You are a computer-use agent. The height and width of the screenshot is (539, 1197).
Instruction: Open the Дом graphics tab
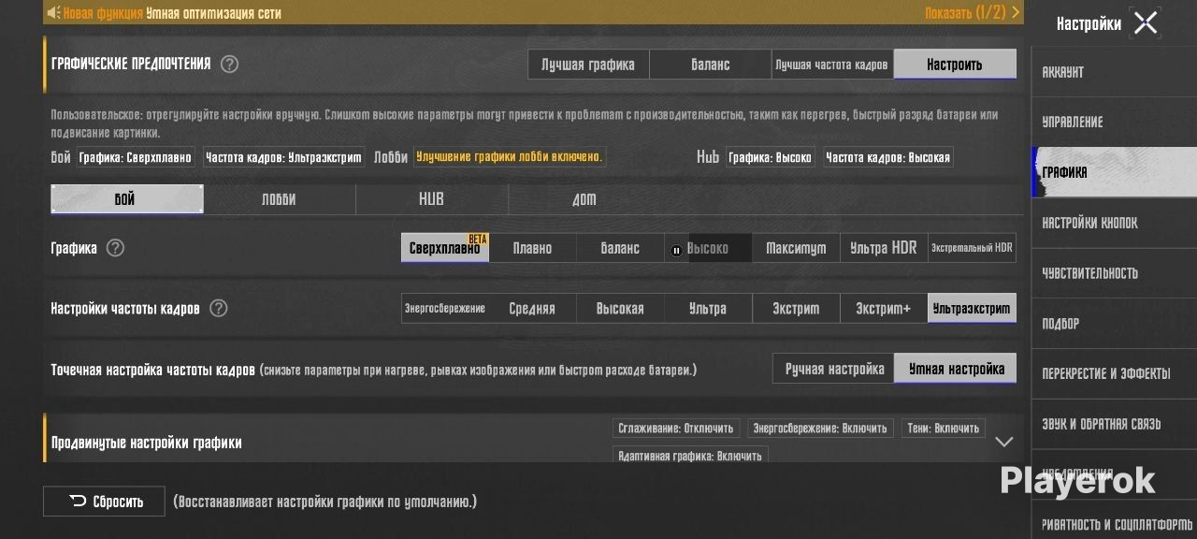[584, 199]
